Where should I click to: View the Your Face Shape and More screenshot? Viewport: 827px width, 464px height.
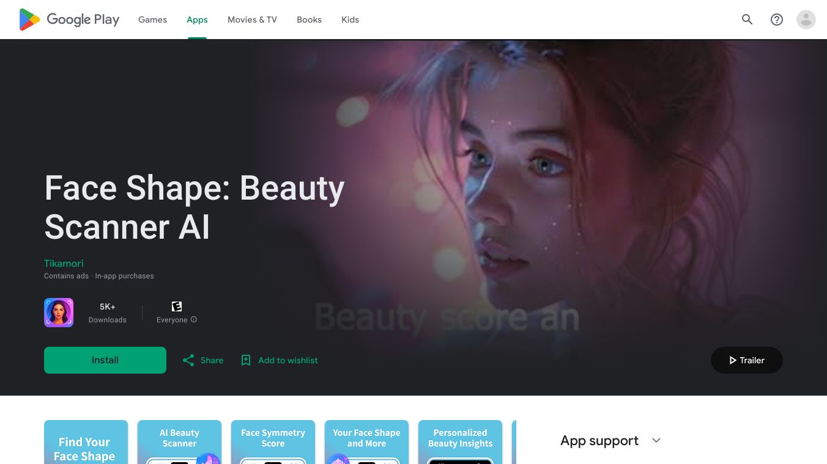click(x=366, y=442)
